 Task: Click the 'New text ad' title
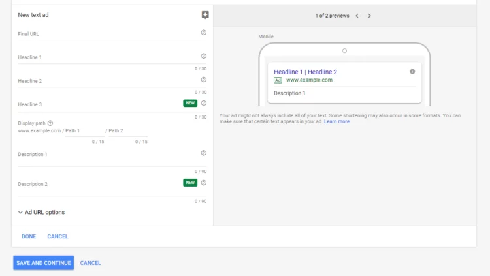33,14
